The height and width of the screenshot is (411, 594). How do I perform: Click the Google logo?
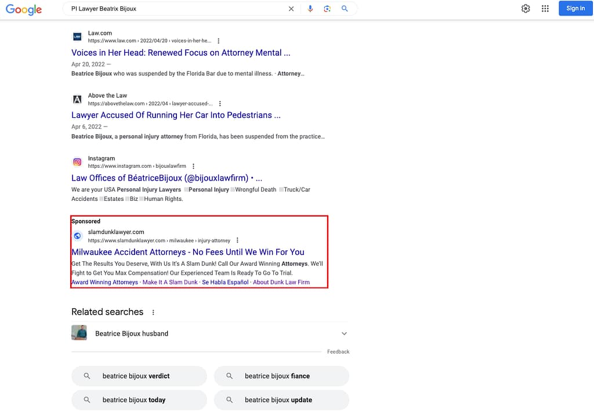23,9
